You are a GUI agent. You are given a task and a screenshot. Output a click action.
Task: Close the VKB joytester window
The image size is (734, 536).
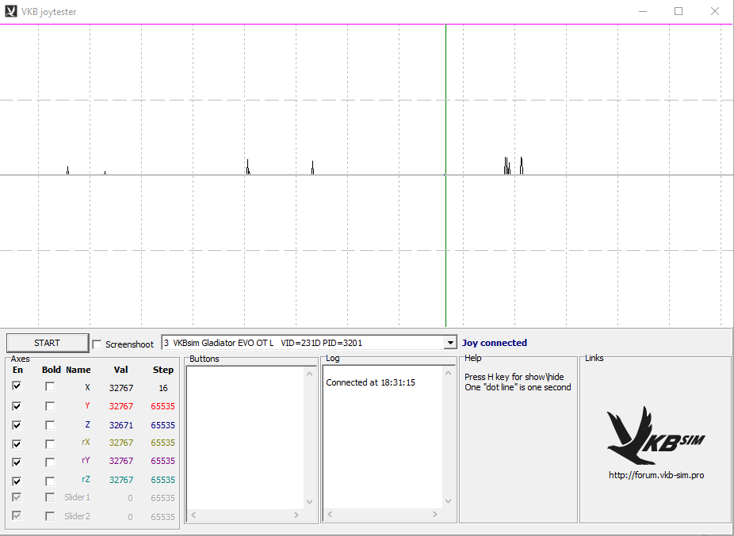tap(715, 11)
